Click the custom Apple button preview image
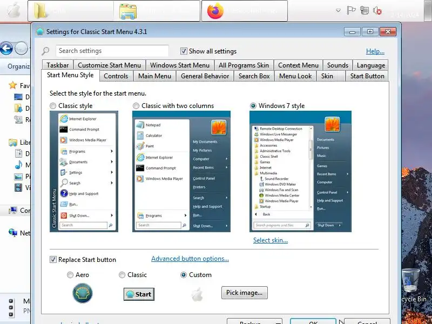Screen dimensions: 432x324 [197, 294]
